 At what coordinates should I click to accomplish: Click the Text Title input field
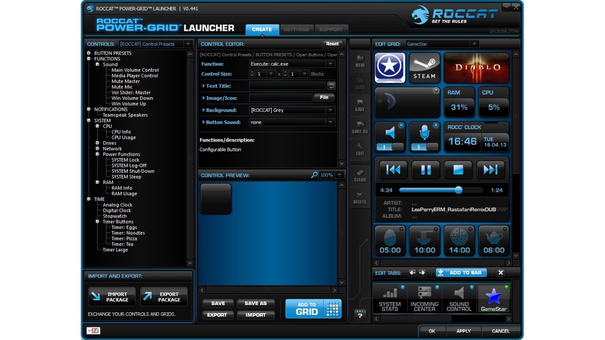tap(287, 86)
